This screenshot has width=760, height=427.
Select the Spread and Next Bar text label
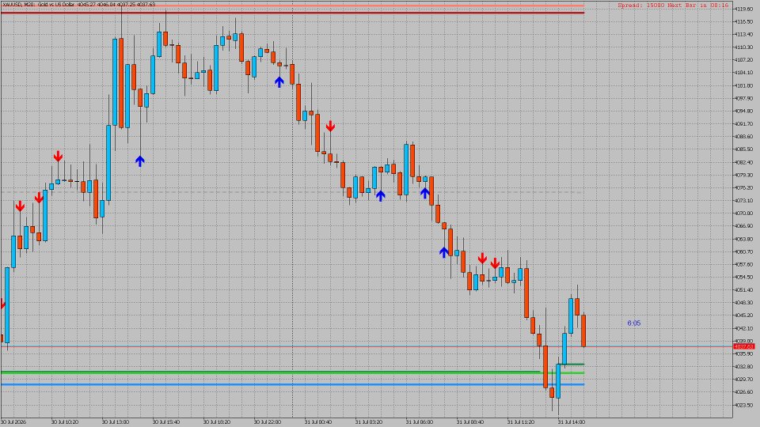[673, 5]
